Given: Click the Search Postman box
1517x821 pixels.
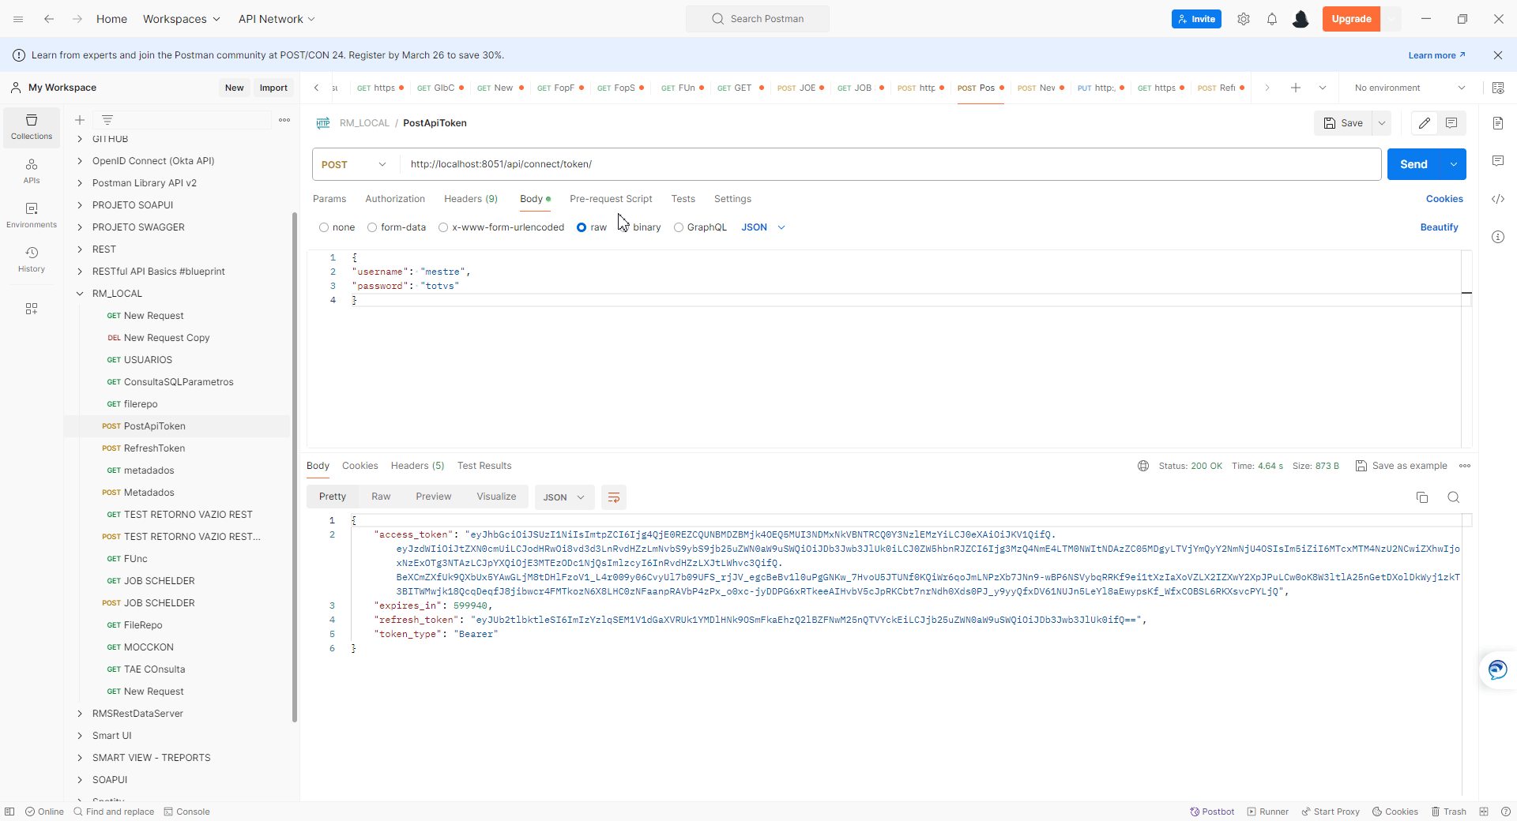Looking at the screenshot, I should tap(758, 19).
